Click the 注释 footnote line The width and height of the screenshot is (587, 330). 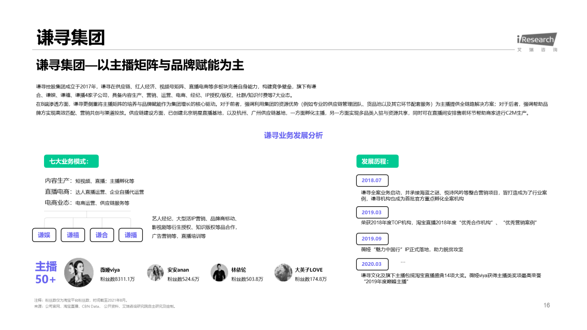(x=82, y=300)
